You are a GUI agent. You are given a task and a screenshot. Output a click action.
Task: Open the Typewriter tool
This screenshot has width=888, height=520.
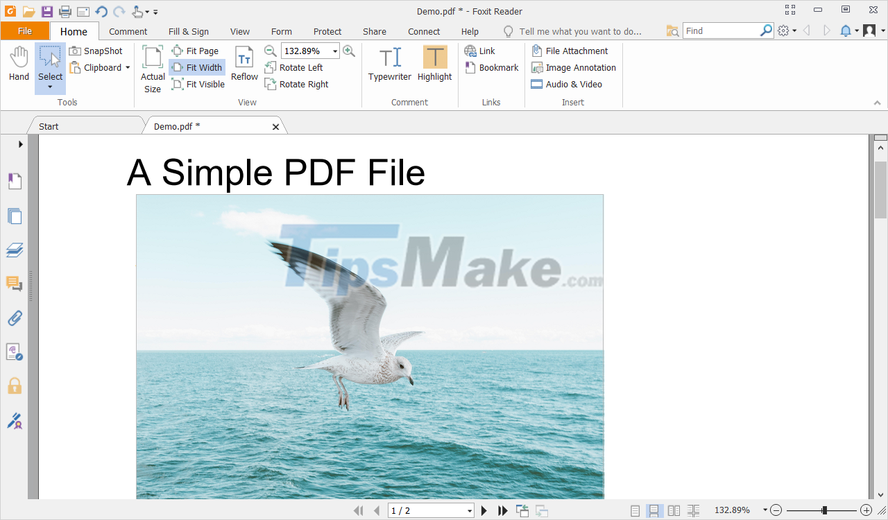pyautogui.click(x=389, y=62)
